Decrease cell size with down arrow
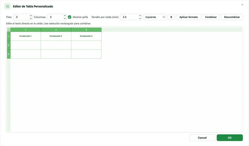The width and height of the screenshot is (249, 146). click(x=140, y=18)
